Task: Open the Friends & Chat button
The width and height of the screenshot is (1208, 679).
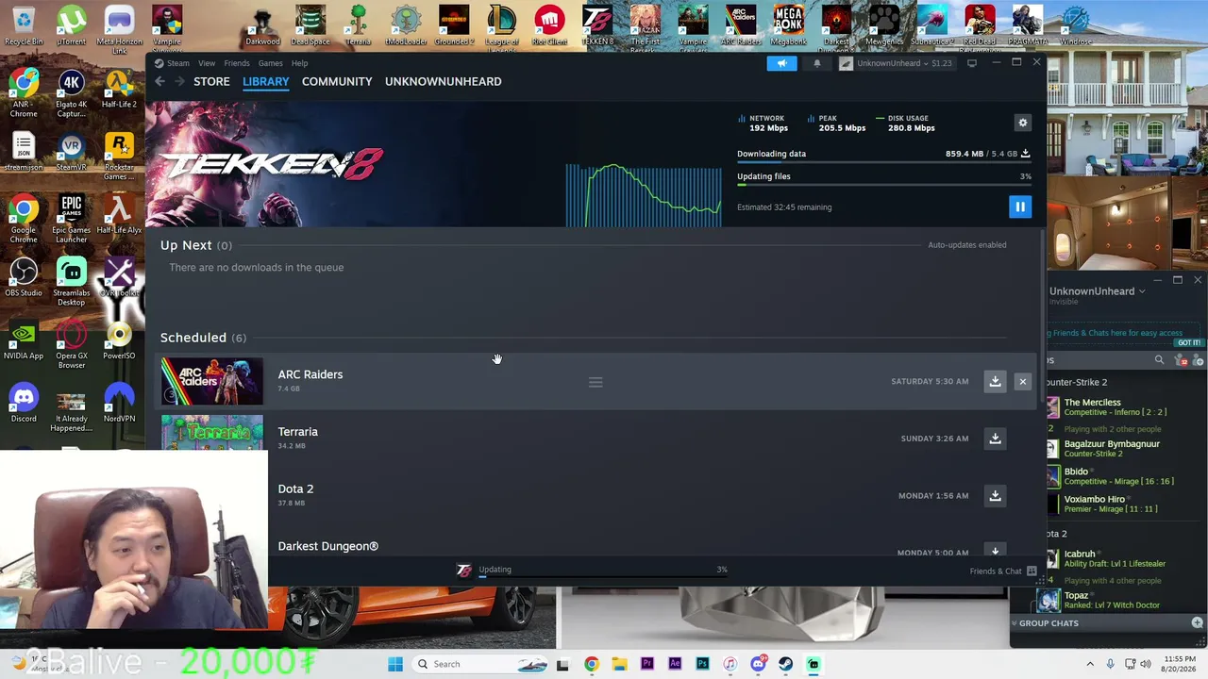Action: coord(1003,571)
